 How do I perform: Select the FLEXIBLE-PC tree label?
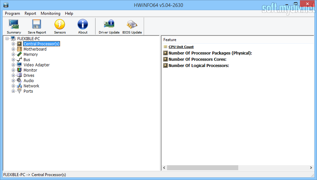pos(29,38)
